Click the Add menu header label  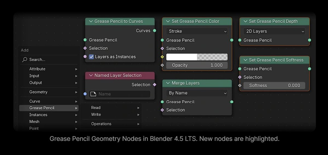click(x=25, y=50)
